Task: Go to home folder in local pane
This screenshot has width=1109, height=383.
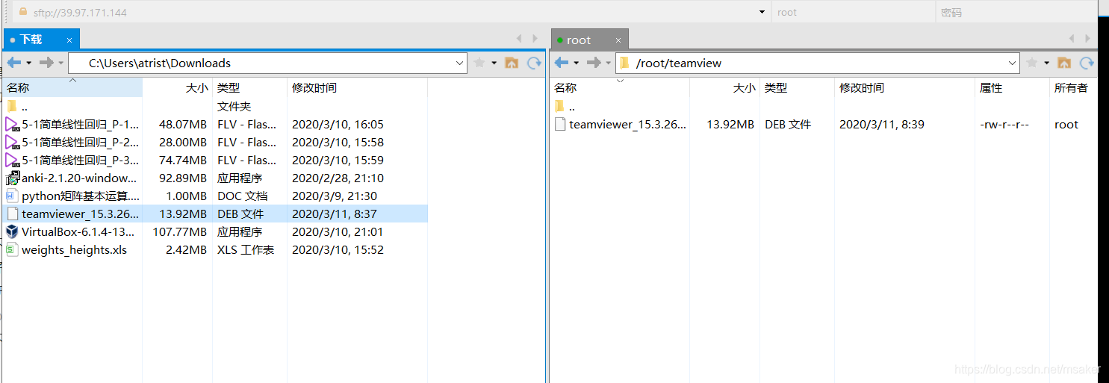Action: click(x=512, y=63)
